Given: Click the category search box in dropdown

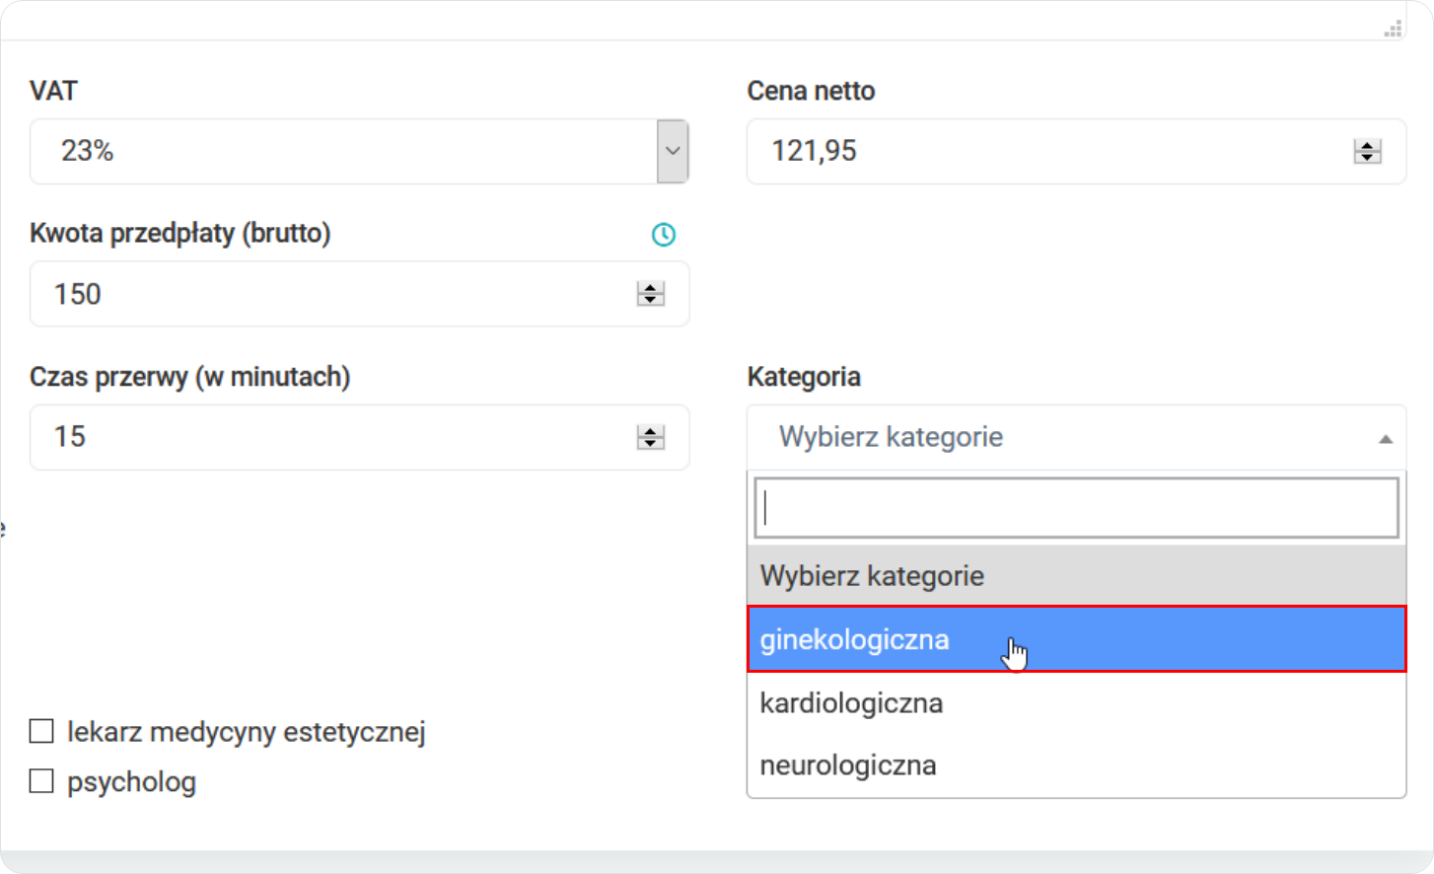Looking at the screenshot, I should (1076, 509).
